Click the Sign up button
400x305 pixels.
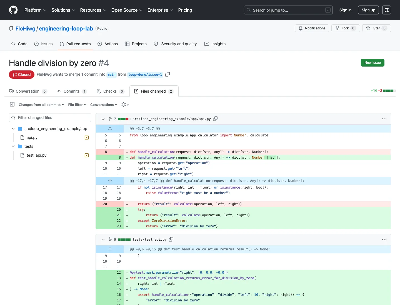click(x=368, y=10)
